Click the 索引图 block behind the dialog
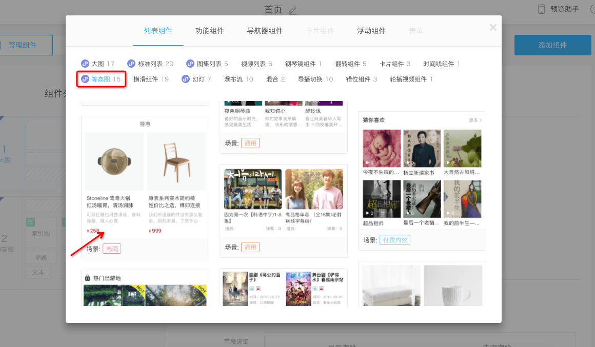Screen dimensions: 595x347 click(x=41, y=234)
